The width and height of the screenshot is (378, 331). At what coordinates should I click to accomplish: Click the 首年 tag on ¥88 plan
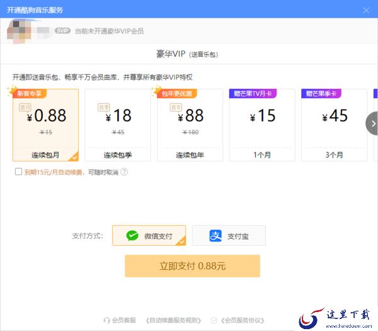(176, 107)
